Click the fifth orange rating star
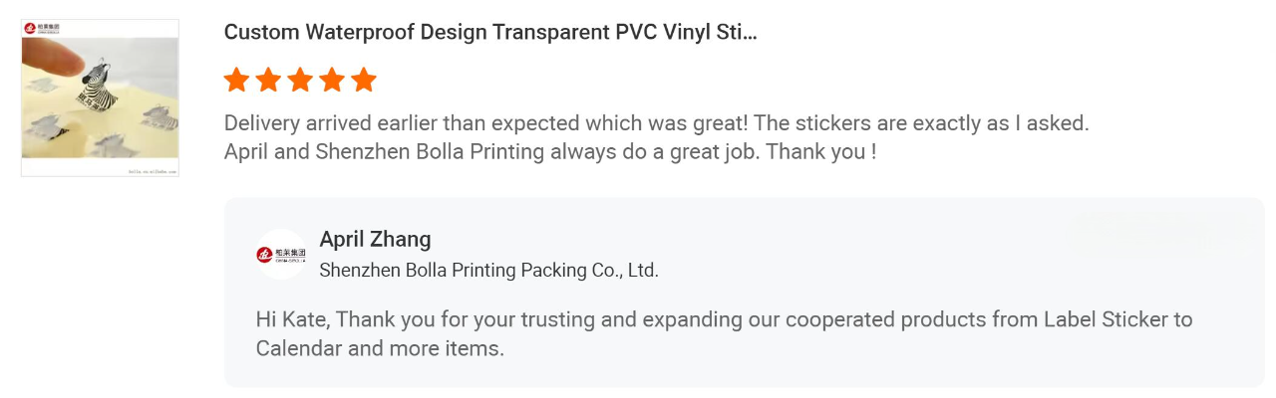The width and height of the screenshot is (1276, 398). (364, 80)
